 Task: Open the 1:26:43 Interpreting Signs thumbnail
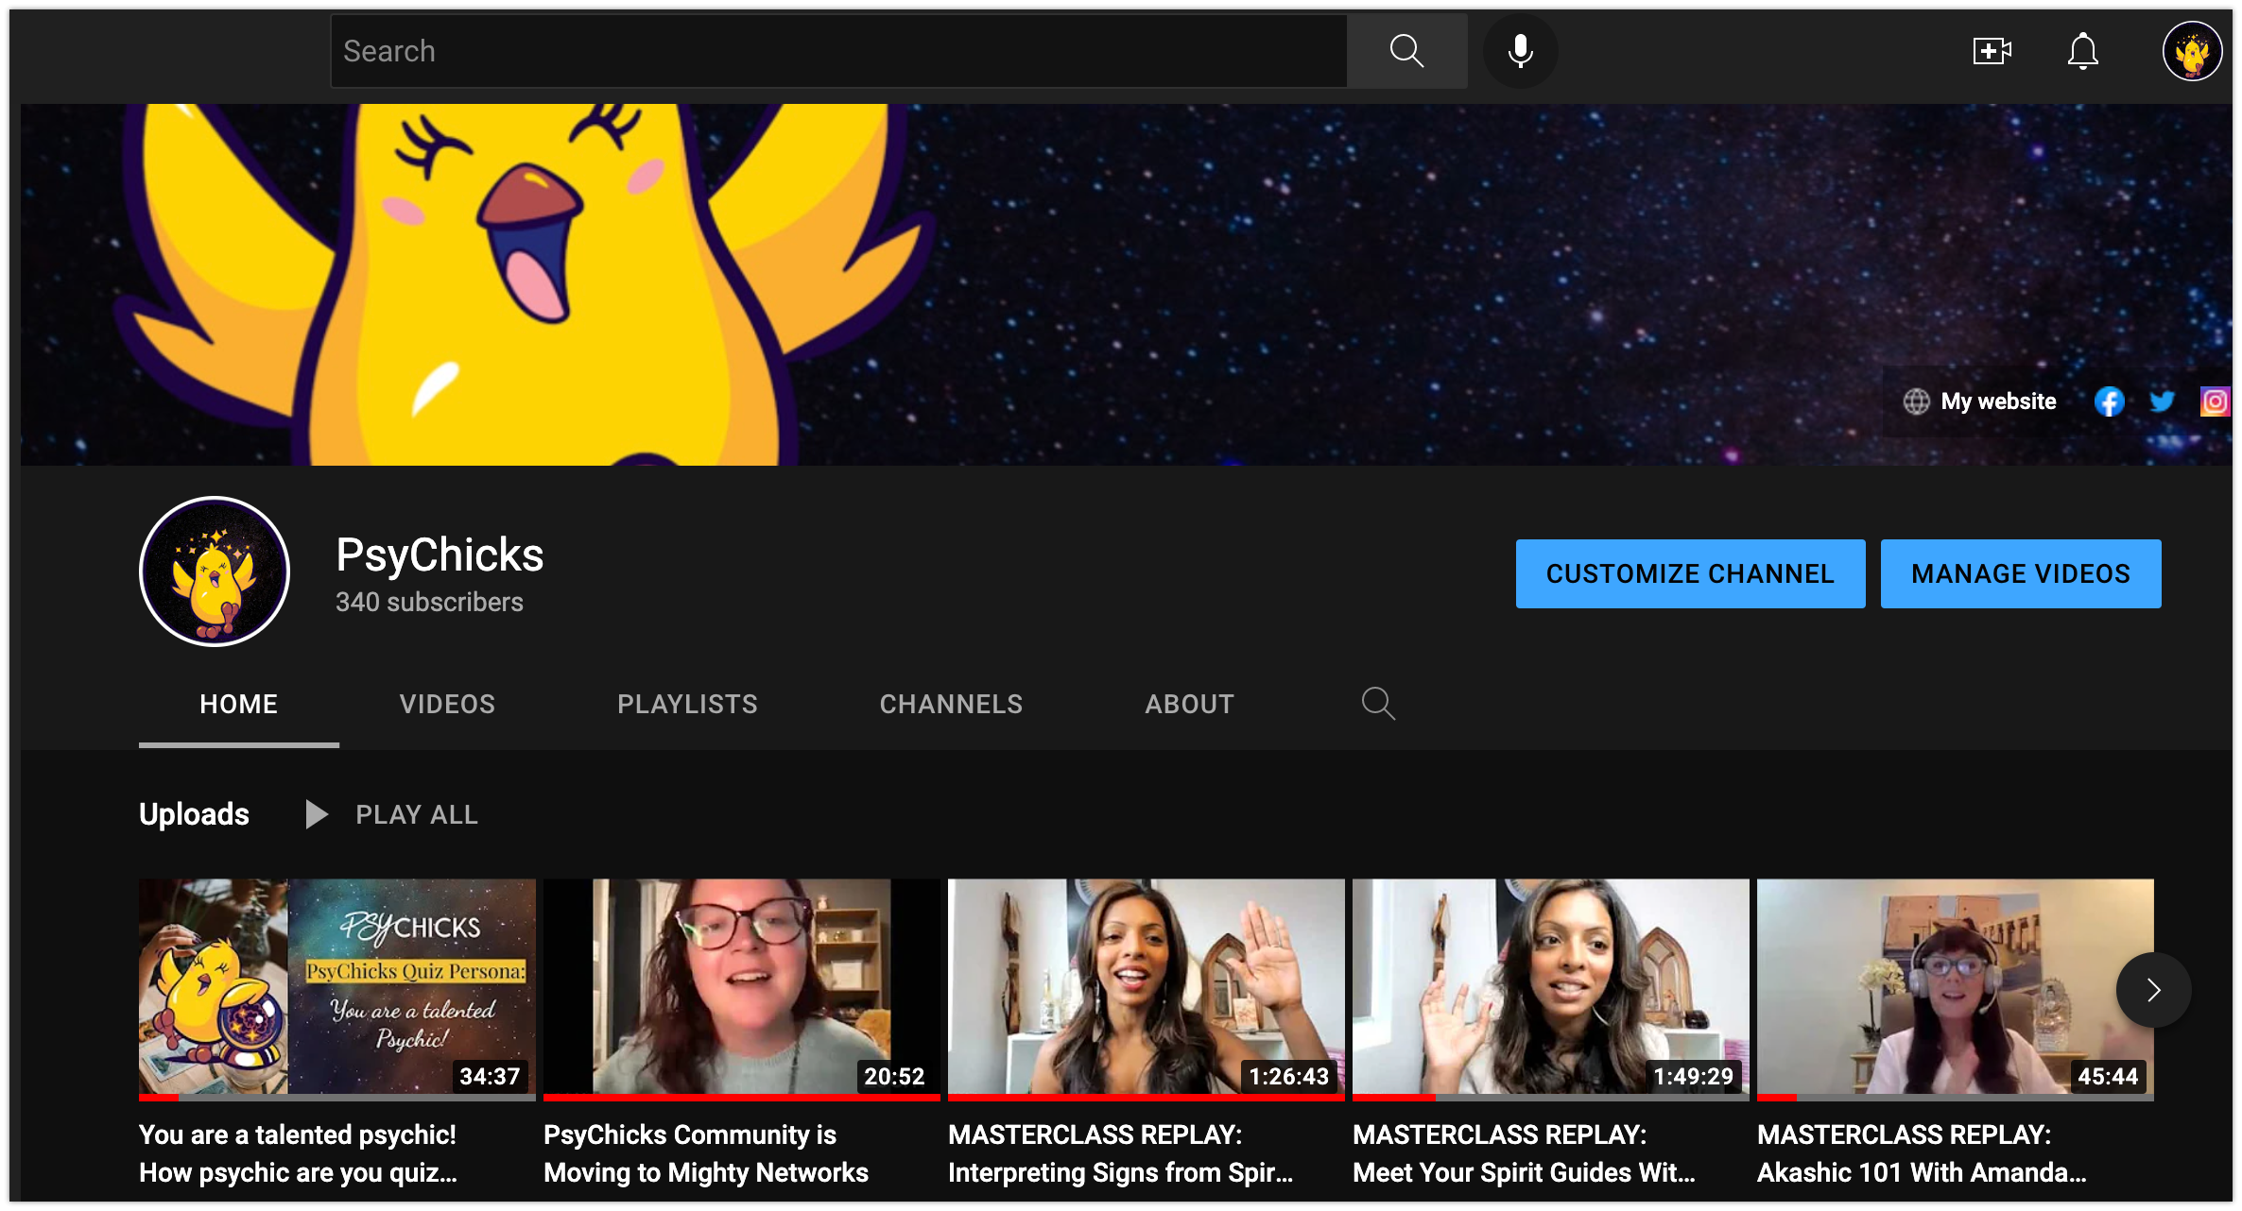[1147, 988]
